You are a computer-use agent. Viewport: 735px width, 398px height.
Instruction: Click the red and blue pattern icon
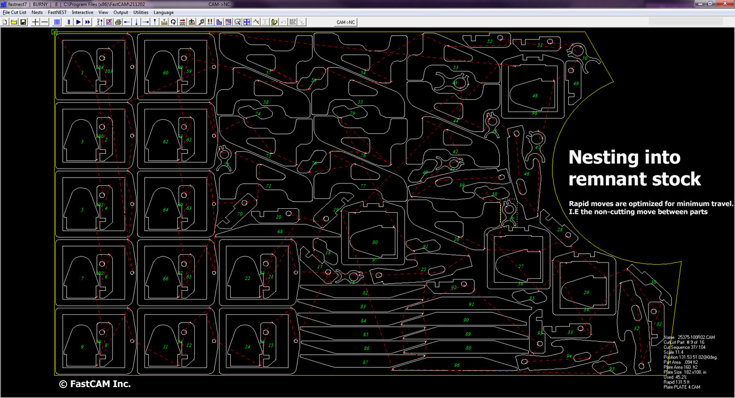click(109, 22)
